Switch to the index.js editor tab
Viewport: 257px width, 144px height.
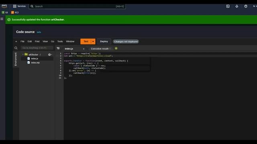[69, 49]
